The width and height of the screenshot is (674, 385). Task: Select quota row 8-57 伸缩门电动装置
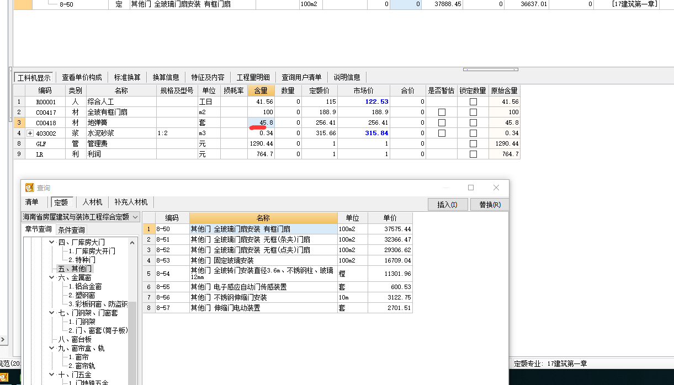(x=278, y=308)
